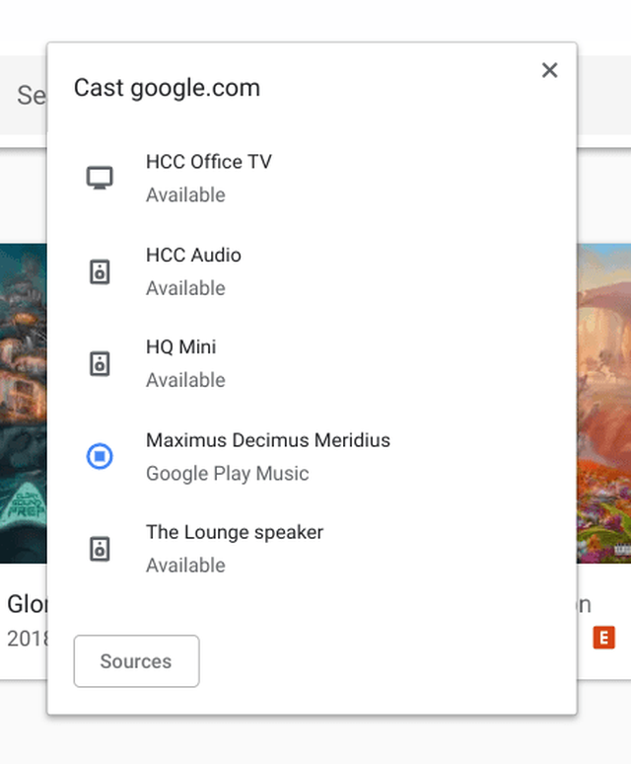Choose HCC Audio from the device list
The image size is (631, 764).
193,255
